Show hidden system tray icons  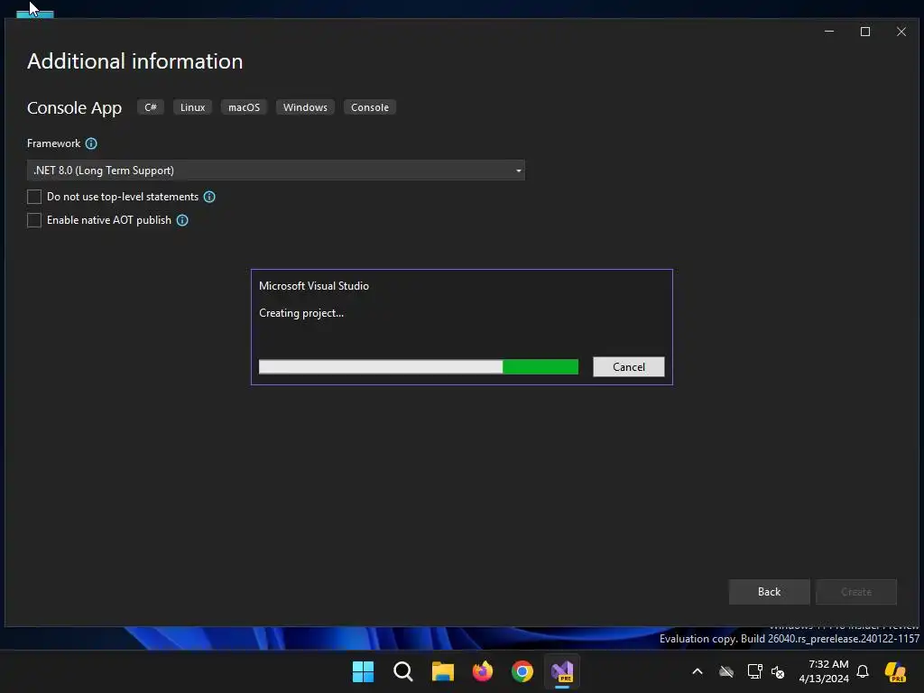(698, 671)
